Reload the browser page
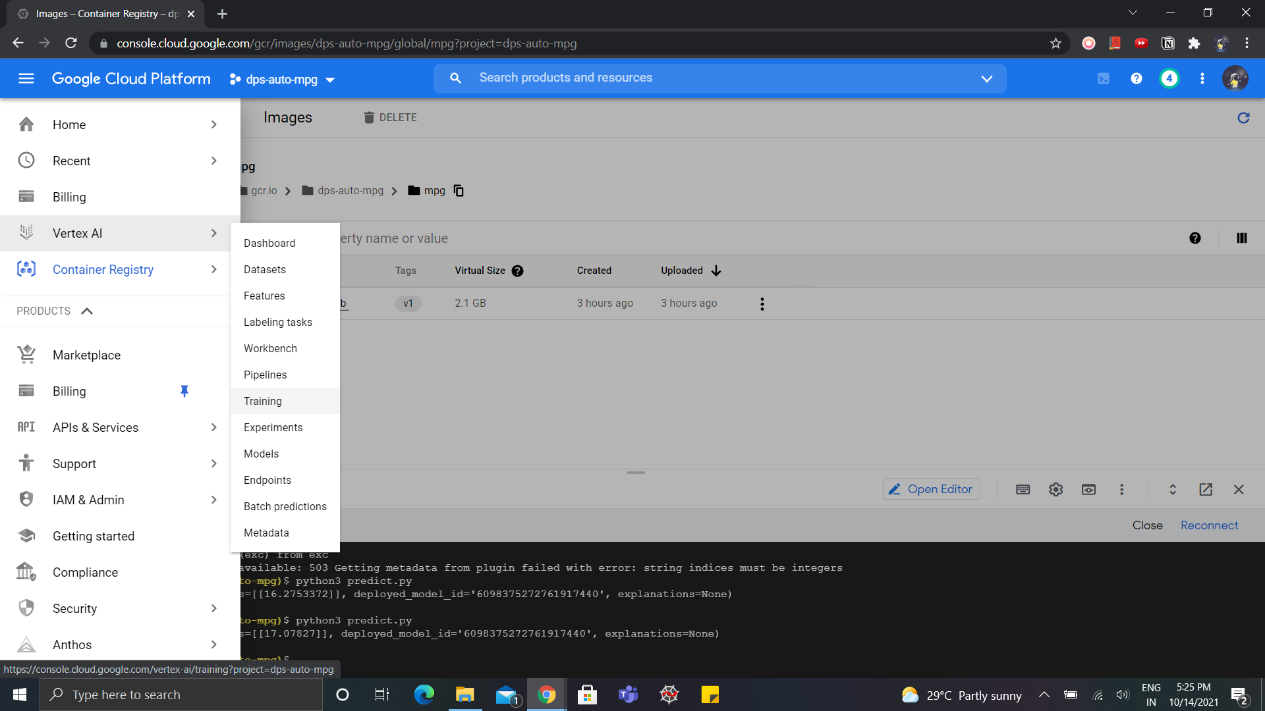Viewport: 1265px width, 711px height. [x=71, y=43]
